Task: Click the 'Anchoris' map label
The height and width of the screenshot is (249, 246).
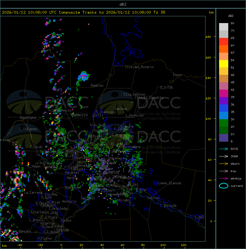Action: pos(69,201)
